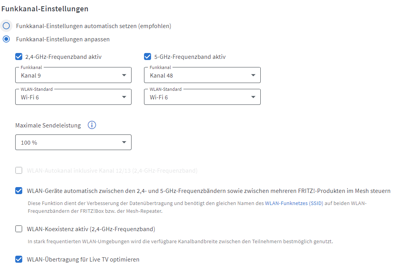The height and width of the screenshot is (274, 402).
Task: Enable WLAN-Koexistenz aktiv checkbox
Action: 19,229
